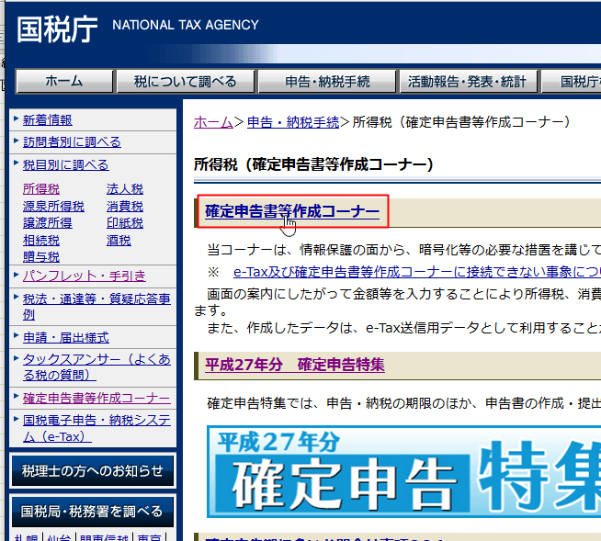Screen dimensions: 601x541
Task: Open the ホーム navigation tab
Action: click(x=64, y=81)
